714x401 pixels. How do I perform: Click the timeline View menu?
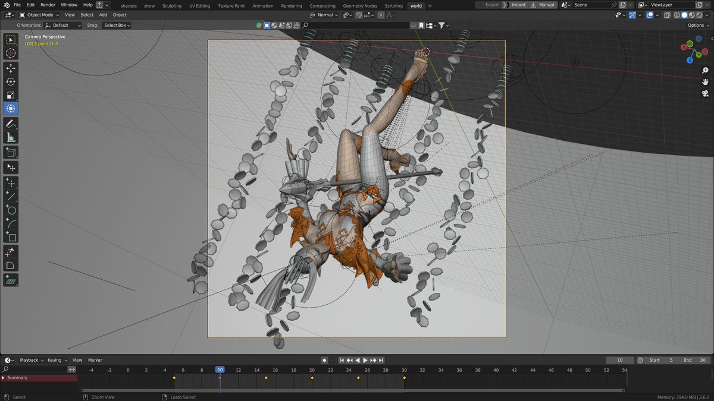coord(77,360)
